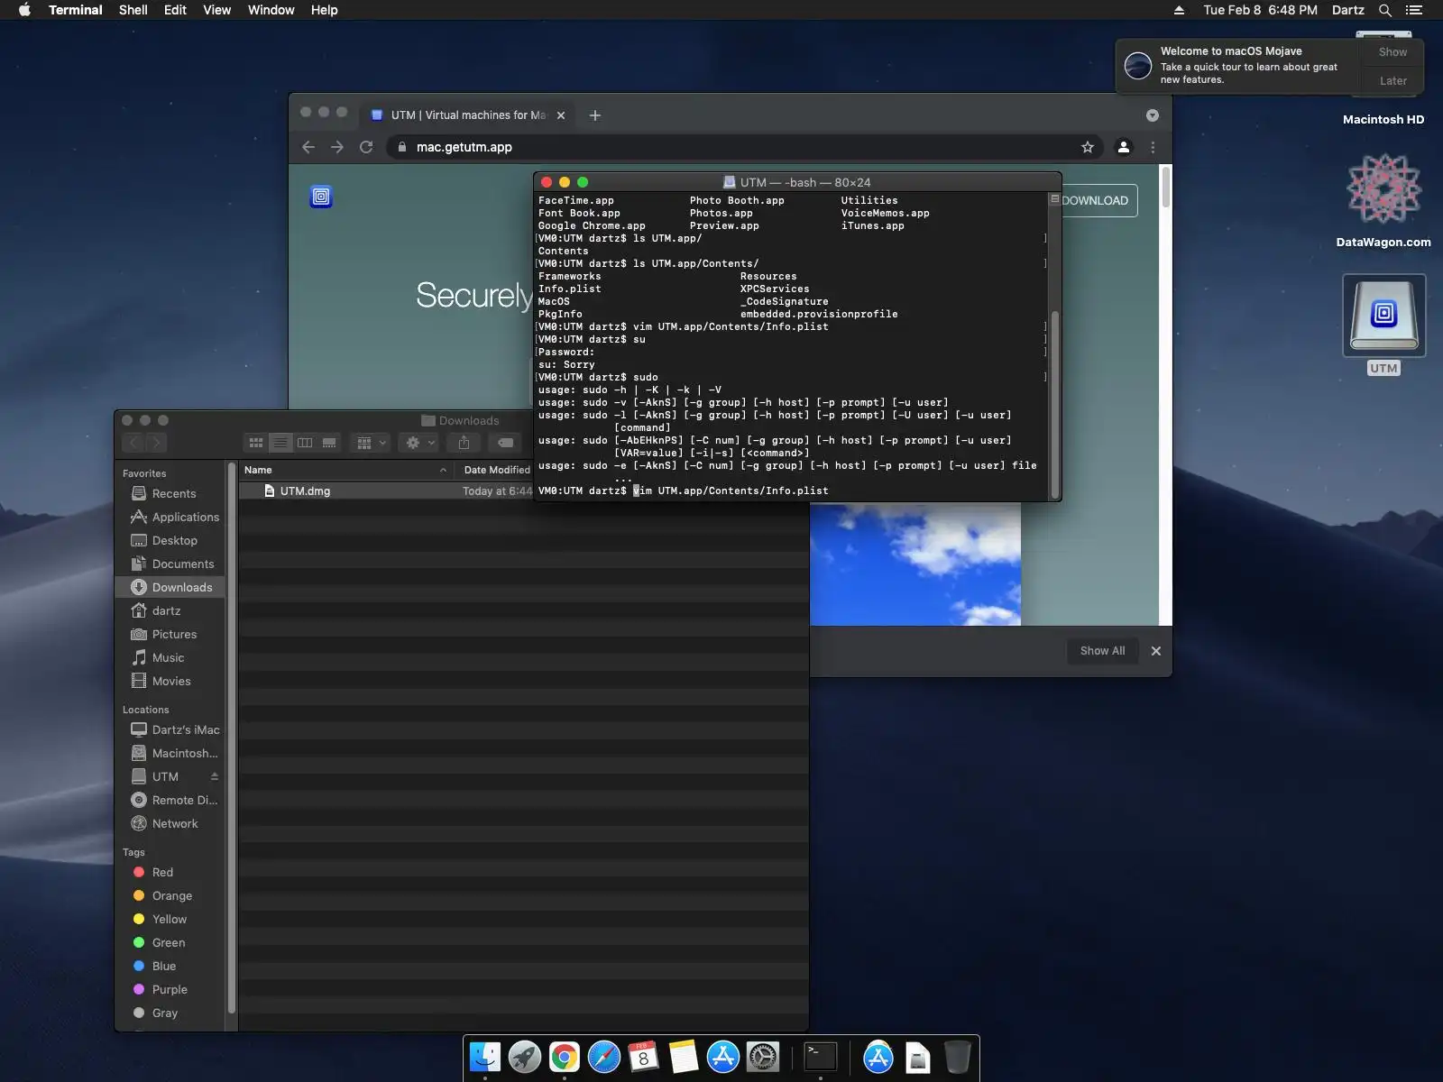This screenshot has height=1082, width=1443.
Task: Select the Purple tag in Finder sidebar
Action: point(171,989)
